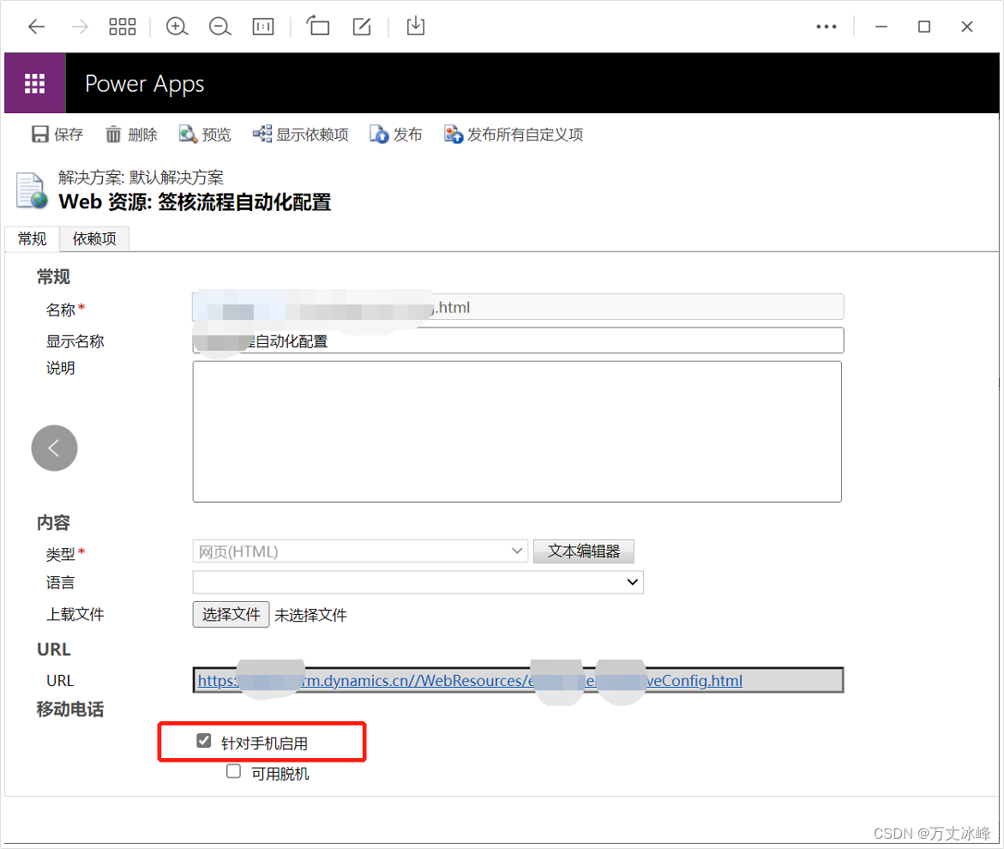Click the URL hyperlink ending in veConfig.html

(x=468, y=681)
